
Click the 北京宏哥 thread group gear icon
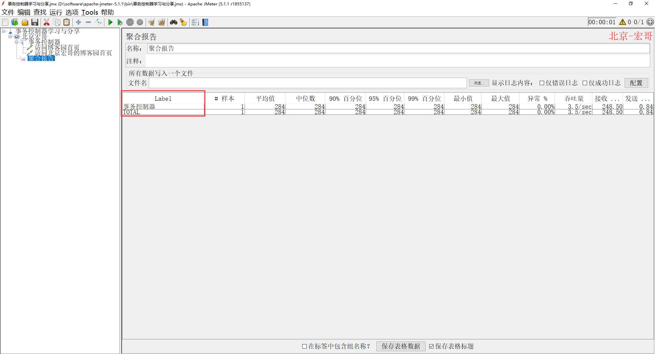point(17,37)
